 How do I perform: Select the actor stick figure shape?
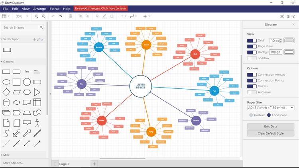point(37,123)
